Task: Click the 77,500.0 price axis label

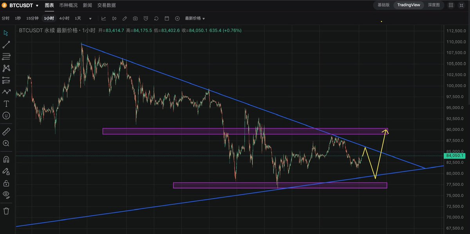Action: click(454, 184)
